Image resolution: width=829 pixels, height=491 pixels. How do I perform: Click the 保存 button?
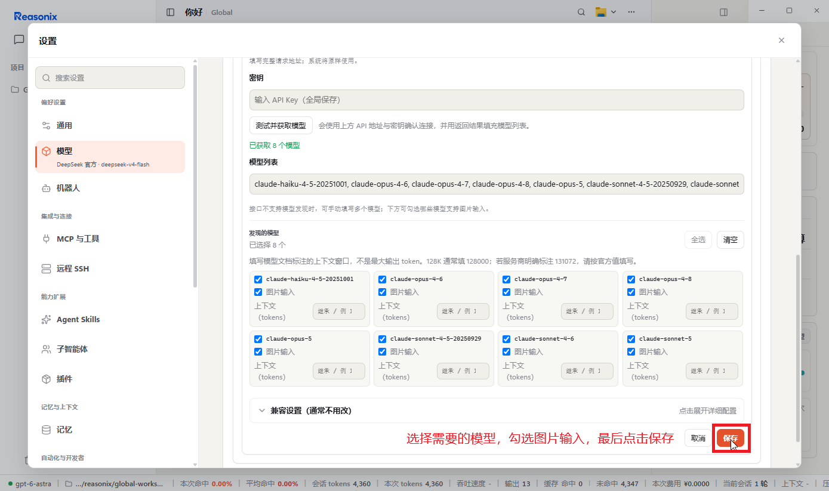click(x=731, y=438)
